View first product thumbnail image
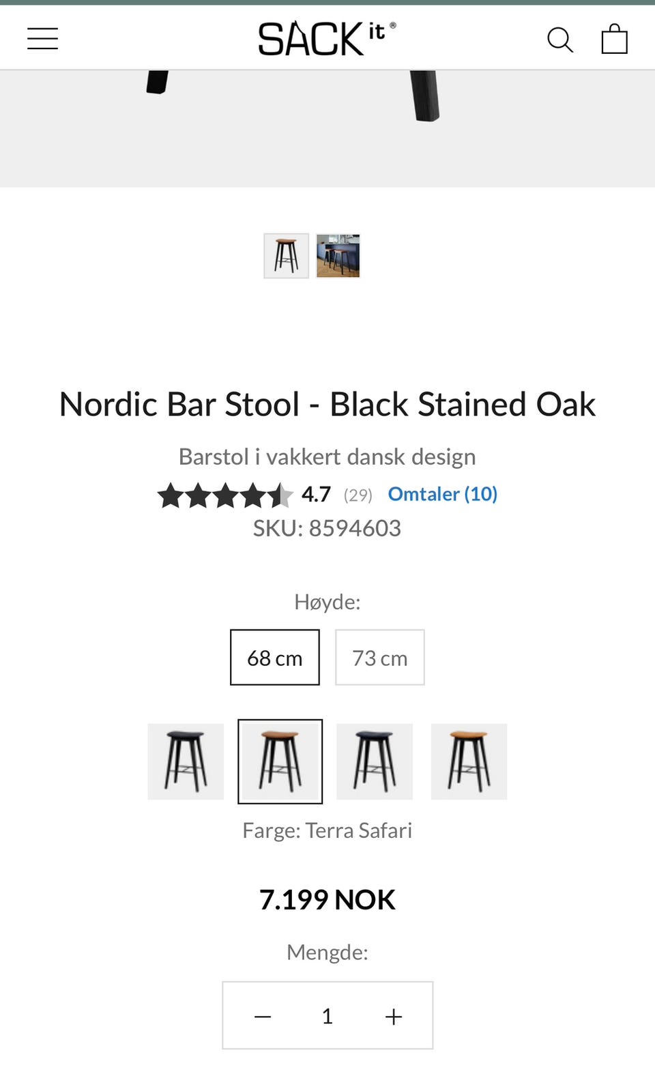This screenshot has width=655, height=1076. coord(287,256)
